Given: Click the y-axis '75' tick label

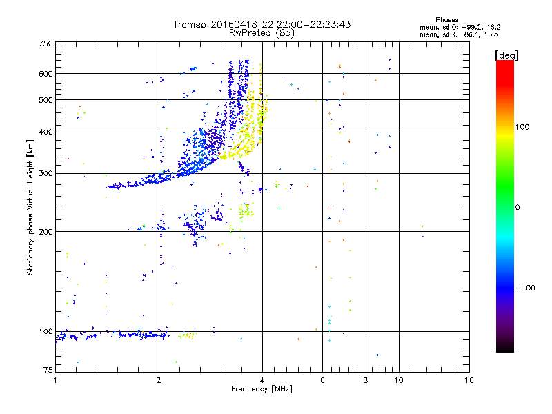Looking at the screenshot, I should pos(48,370).
